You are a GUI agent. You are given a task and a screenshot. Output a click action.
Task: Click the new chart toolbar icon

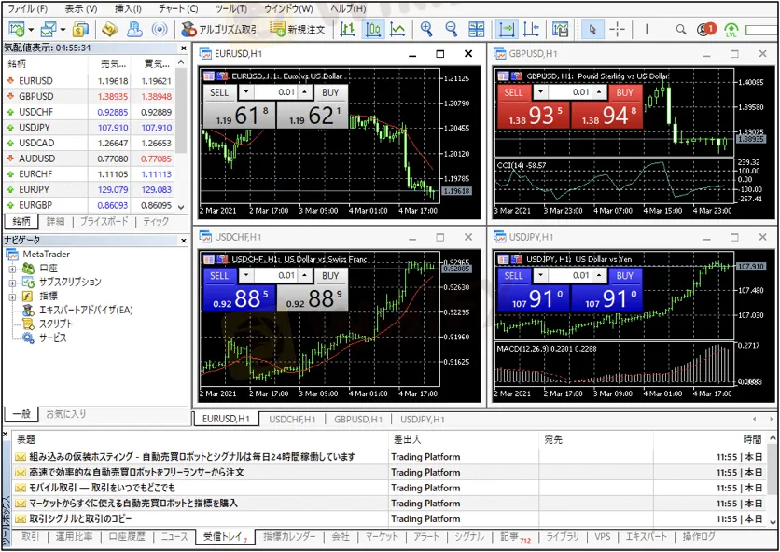click(x=17, y=30)
